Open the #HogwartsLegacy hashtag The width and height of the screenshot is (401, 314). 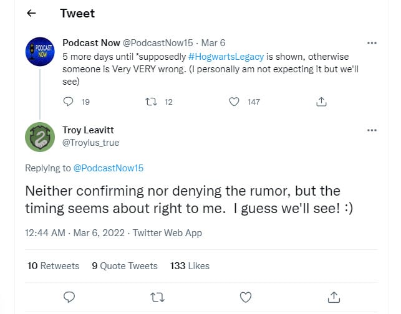tap(226, 57)
